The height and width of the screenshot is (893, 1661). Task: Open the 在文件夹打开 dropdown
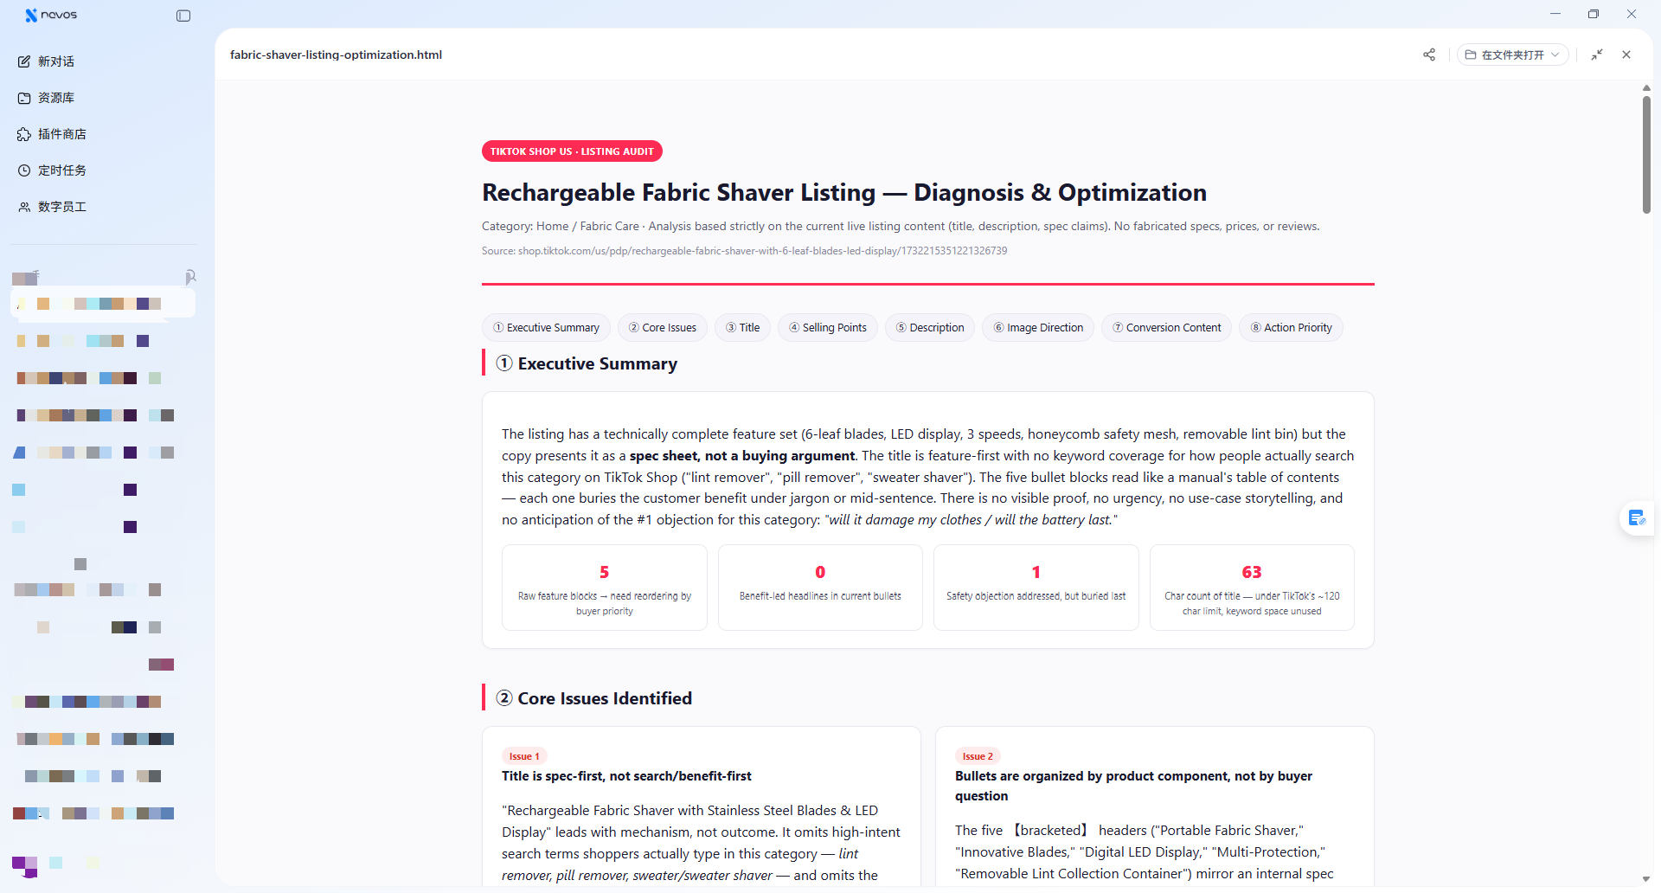[1512, 55]
